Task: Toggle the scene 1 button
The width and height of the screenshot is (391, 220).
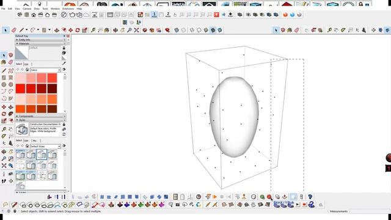Action: coord(155,15)
